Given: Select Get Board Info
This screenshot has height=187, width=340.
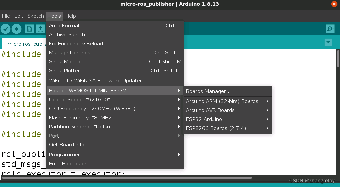Looking at the screenshot, I should [x=115, y=145].
